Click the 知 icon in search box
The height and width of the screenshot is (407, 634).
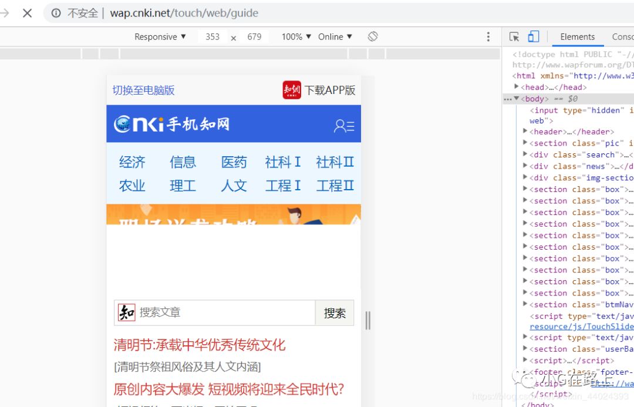(x=127, y=312)
